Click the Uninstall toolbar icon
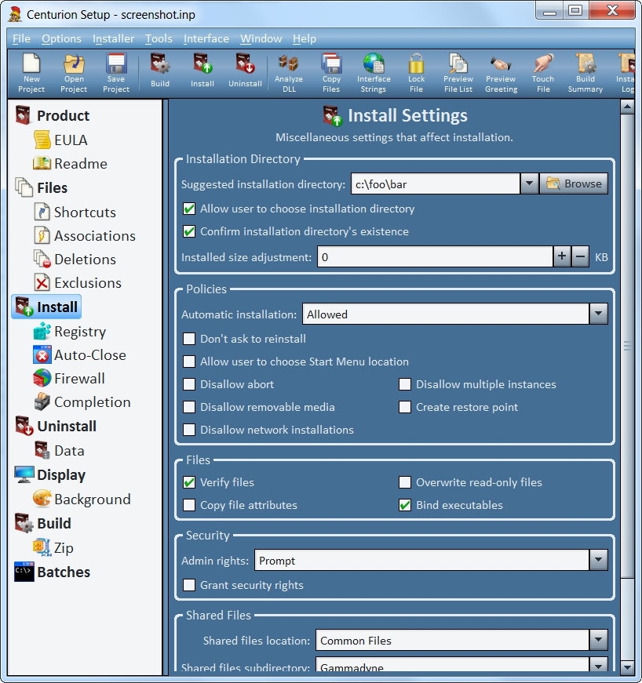 coord(245,71)
